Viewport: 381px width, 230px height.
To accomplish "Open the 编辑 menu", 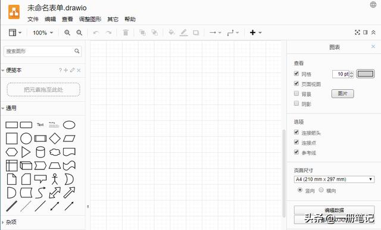I will (50, 19).
